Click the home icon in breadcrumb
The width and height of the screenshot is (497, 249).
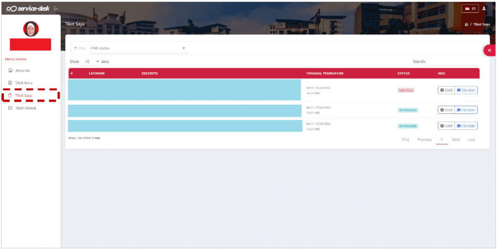466,24
